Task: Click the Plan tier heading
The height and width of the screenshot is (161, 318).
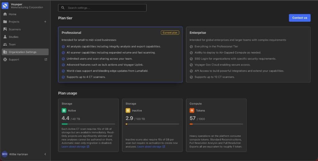Action: tap(65, 18)
